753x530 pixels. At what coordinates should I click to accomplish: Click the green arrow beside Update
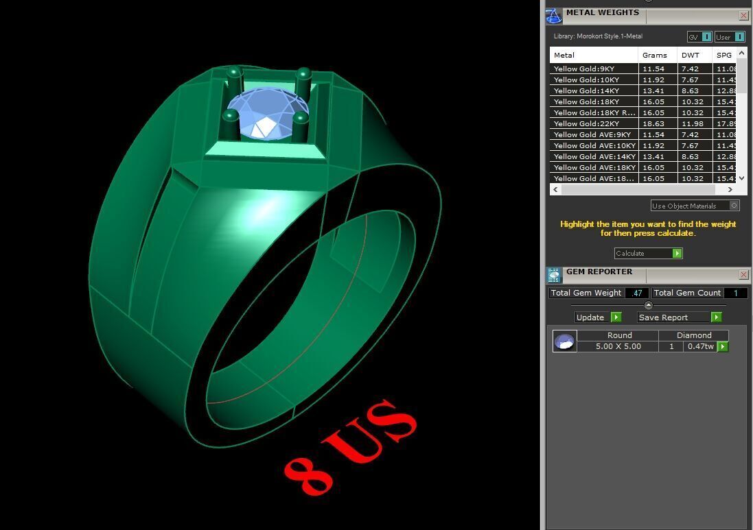(x=616, y=317)
